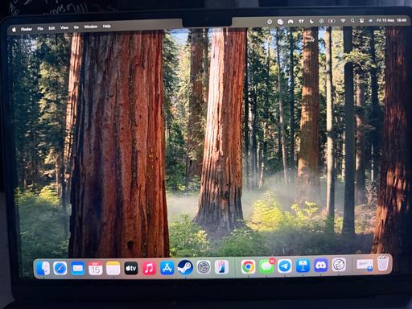This screenshot has height=309, width=412.
Task: Toggle Focus moon icon in menu bar
Action: (311, 21)
